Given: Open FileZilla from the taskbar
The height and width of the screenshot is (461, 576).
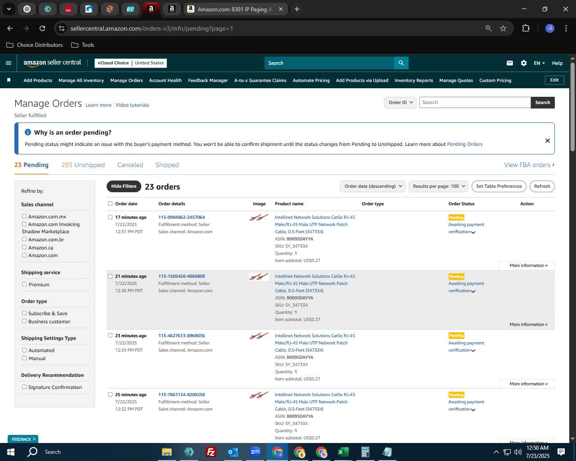Looking at the screenshot, I should pyautogui.click(x=211, y=452).
